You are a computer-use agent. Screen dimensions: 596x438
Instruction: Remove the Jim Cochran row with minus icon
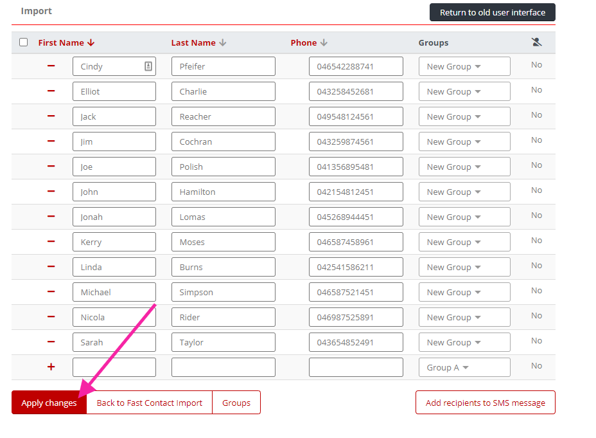51,141
